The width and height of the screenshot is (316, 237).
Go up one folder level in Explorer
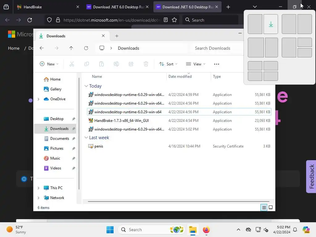point(71,48)
